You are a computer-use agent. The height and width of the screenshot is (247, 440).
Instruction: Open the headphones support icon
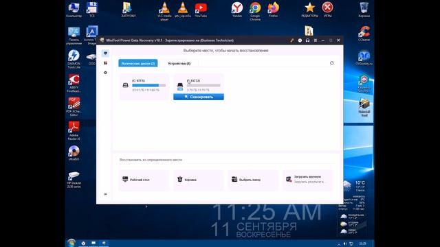[307, 40]
